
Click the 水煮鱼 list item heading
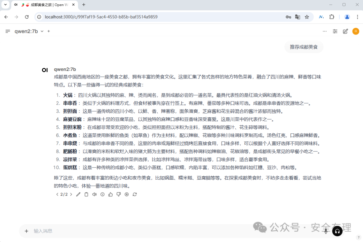(70, 135)
